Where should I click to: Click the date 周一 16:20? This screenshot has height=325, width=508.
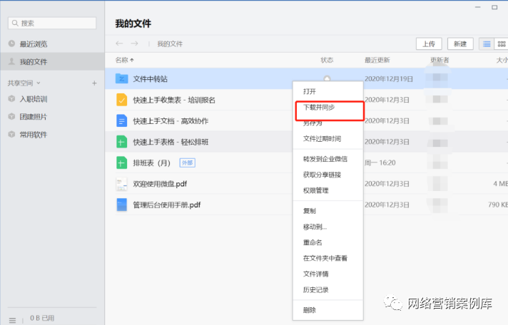point(380,162)
